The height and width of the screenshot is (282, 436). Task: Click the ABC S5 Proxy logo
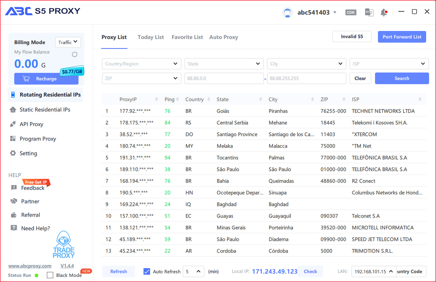pyautogui.click(x=43, y=11)
